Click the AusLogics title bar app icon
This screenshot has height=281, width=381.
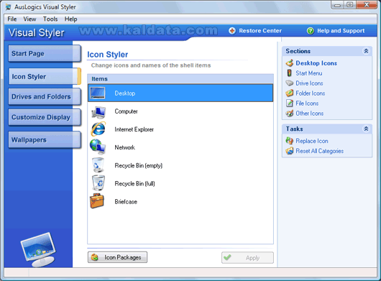[x=9, y=6]
